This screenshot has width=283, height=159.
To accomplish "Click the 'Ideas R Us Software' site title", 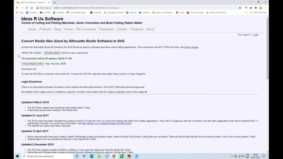I will point(42,19).
